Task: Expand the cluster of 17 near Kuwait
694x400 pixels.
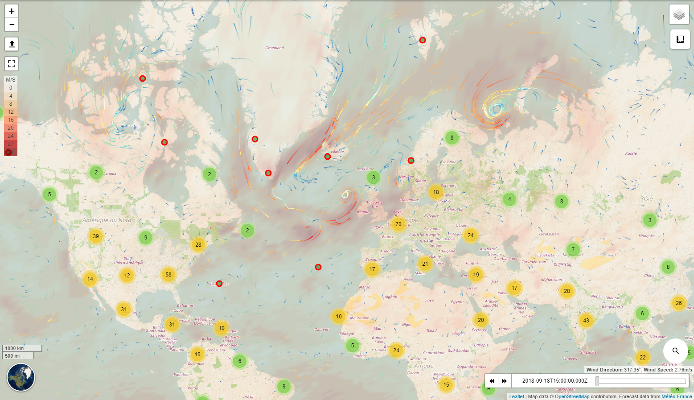Action: coord(514,288)
